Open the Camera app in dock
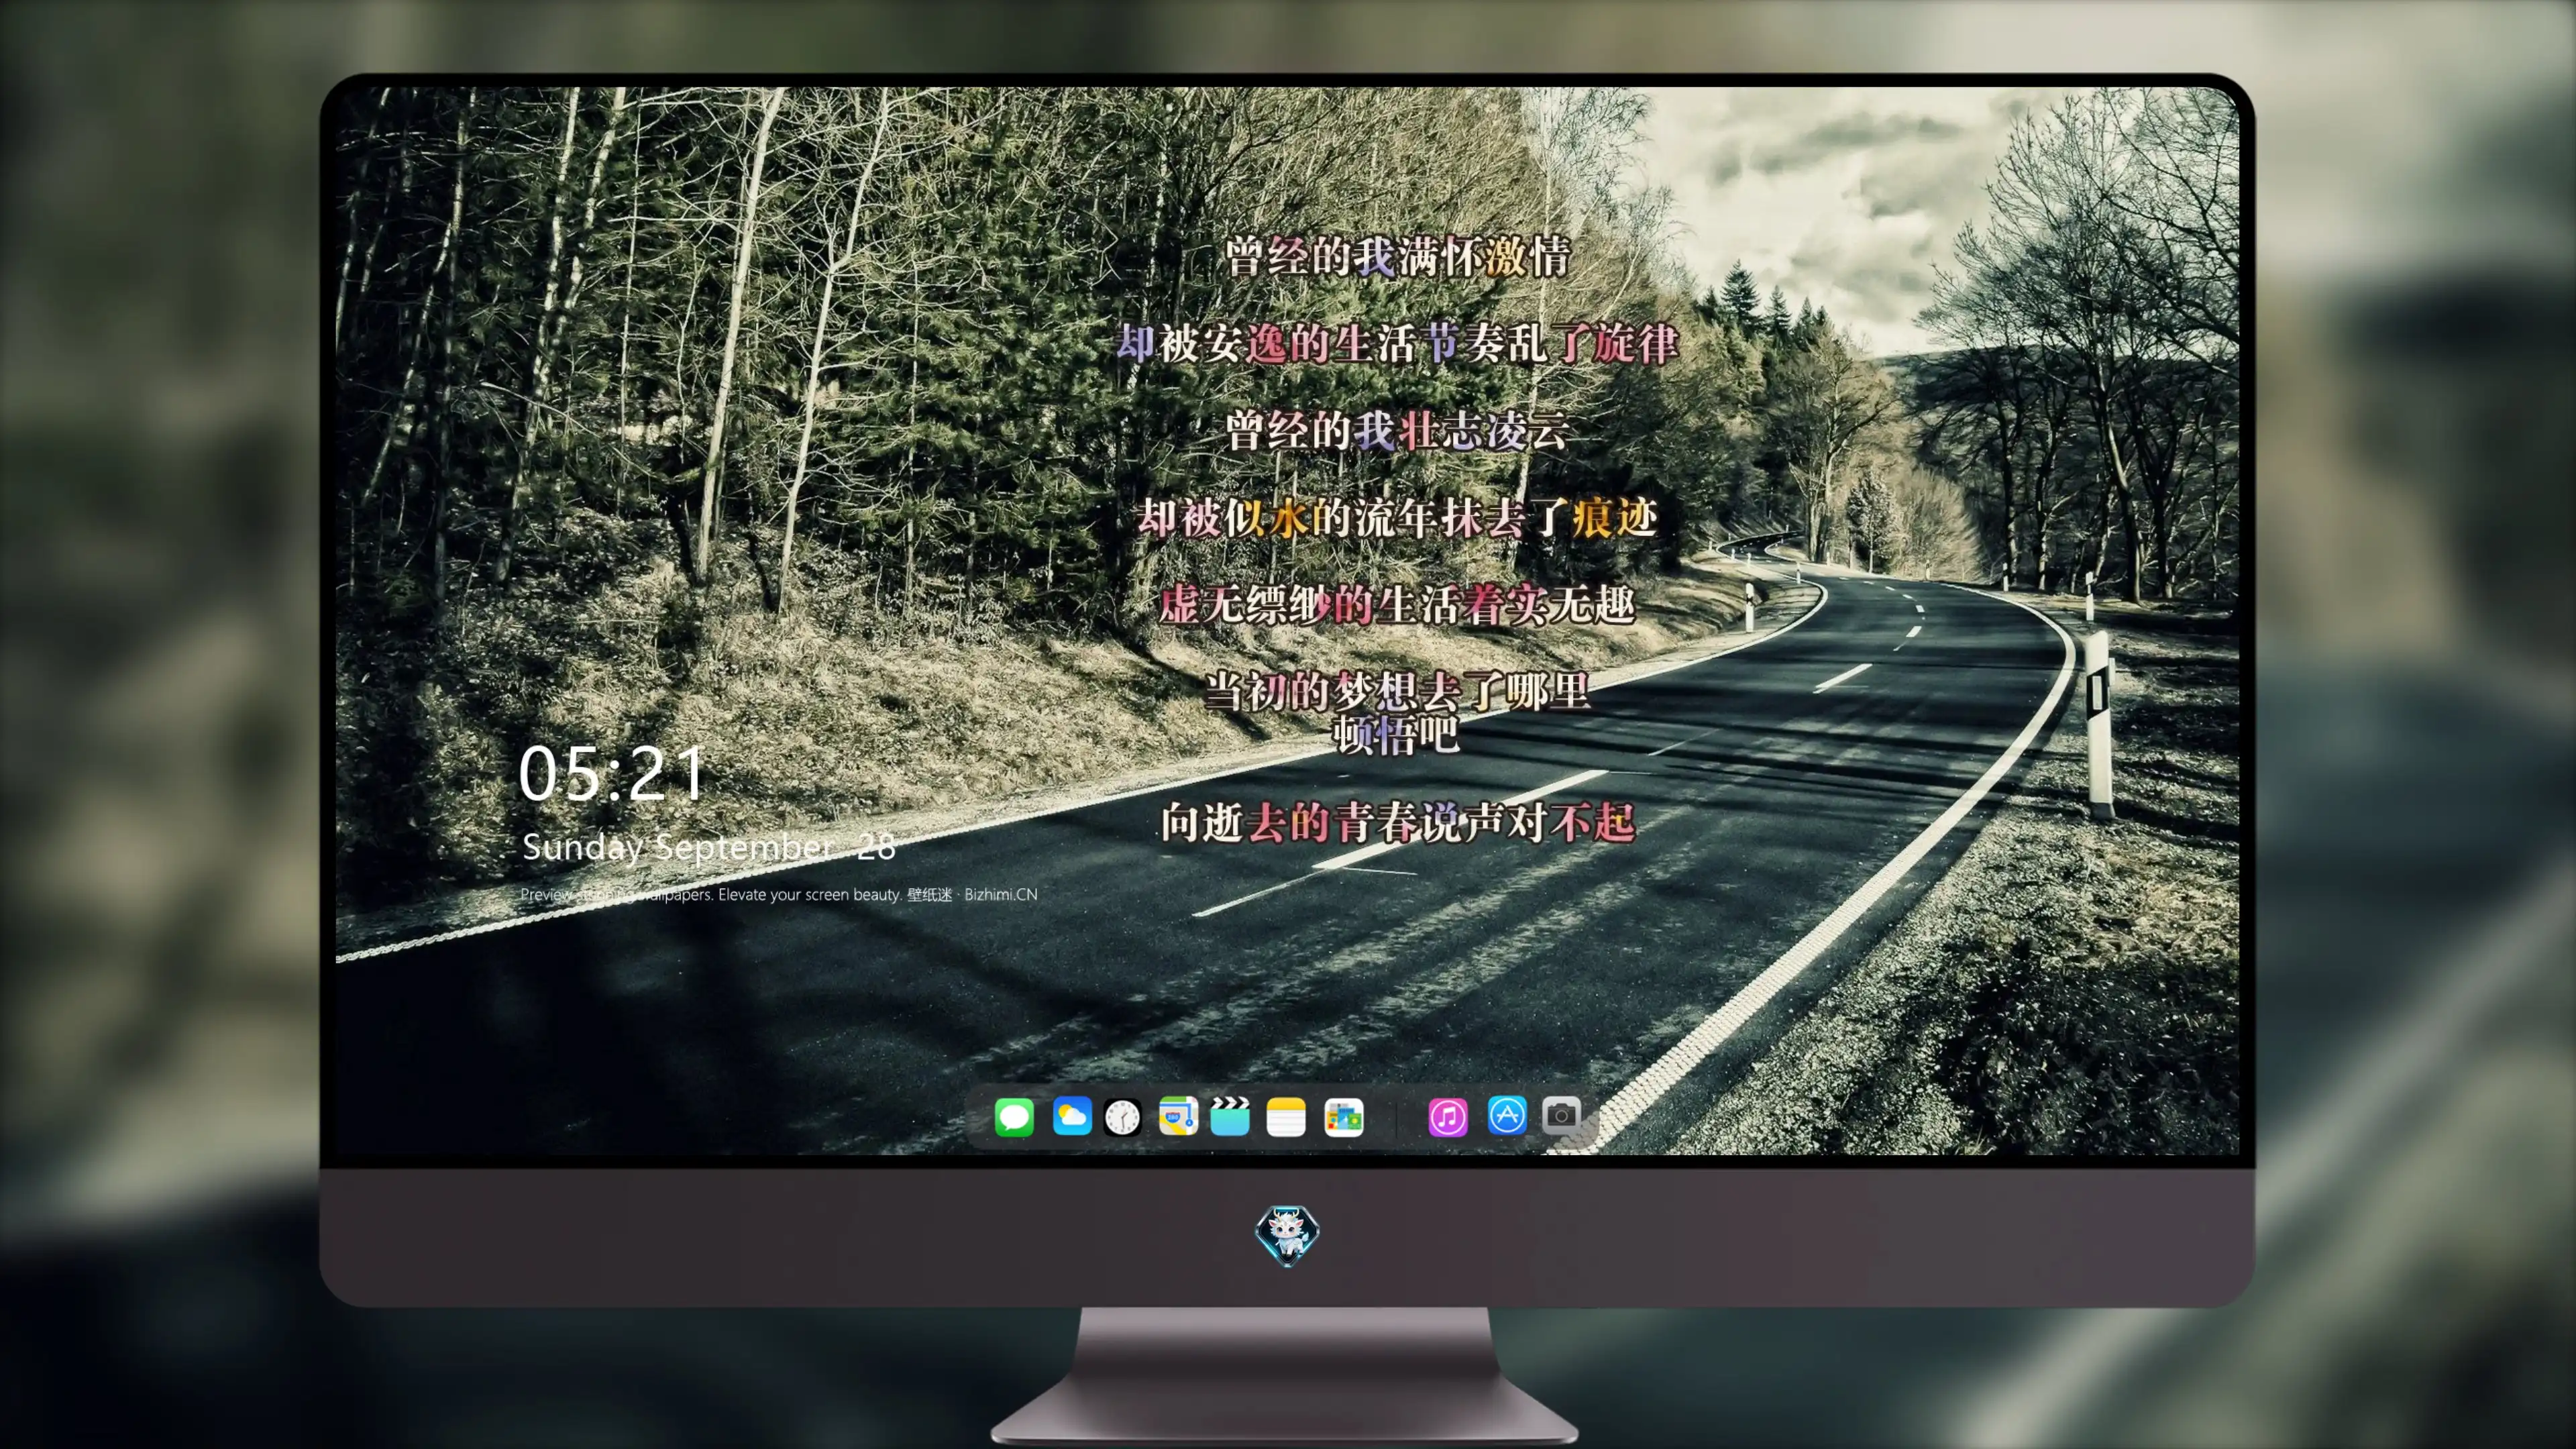The image size is (2576, 1449). [x=1561, y=1114]
